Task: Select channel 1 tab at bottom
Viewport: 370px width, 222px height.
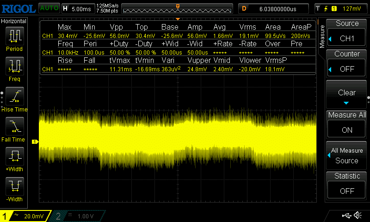Action: [25, 216]
